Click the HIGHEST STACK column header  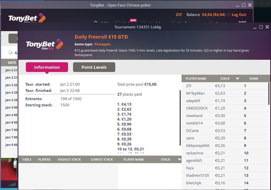tap(70, 159)
